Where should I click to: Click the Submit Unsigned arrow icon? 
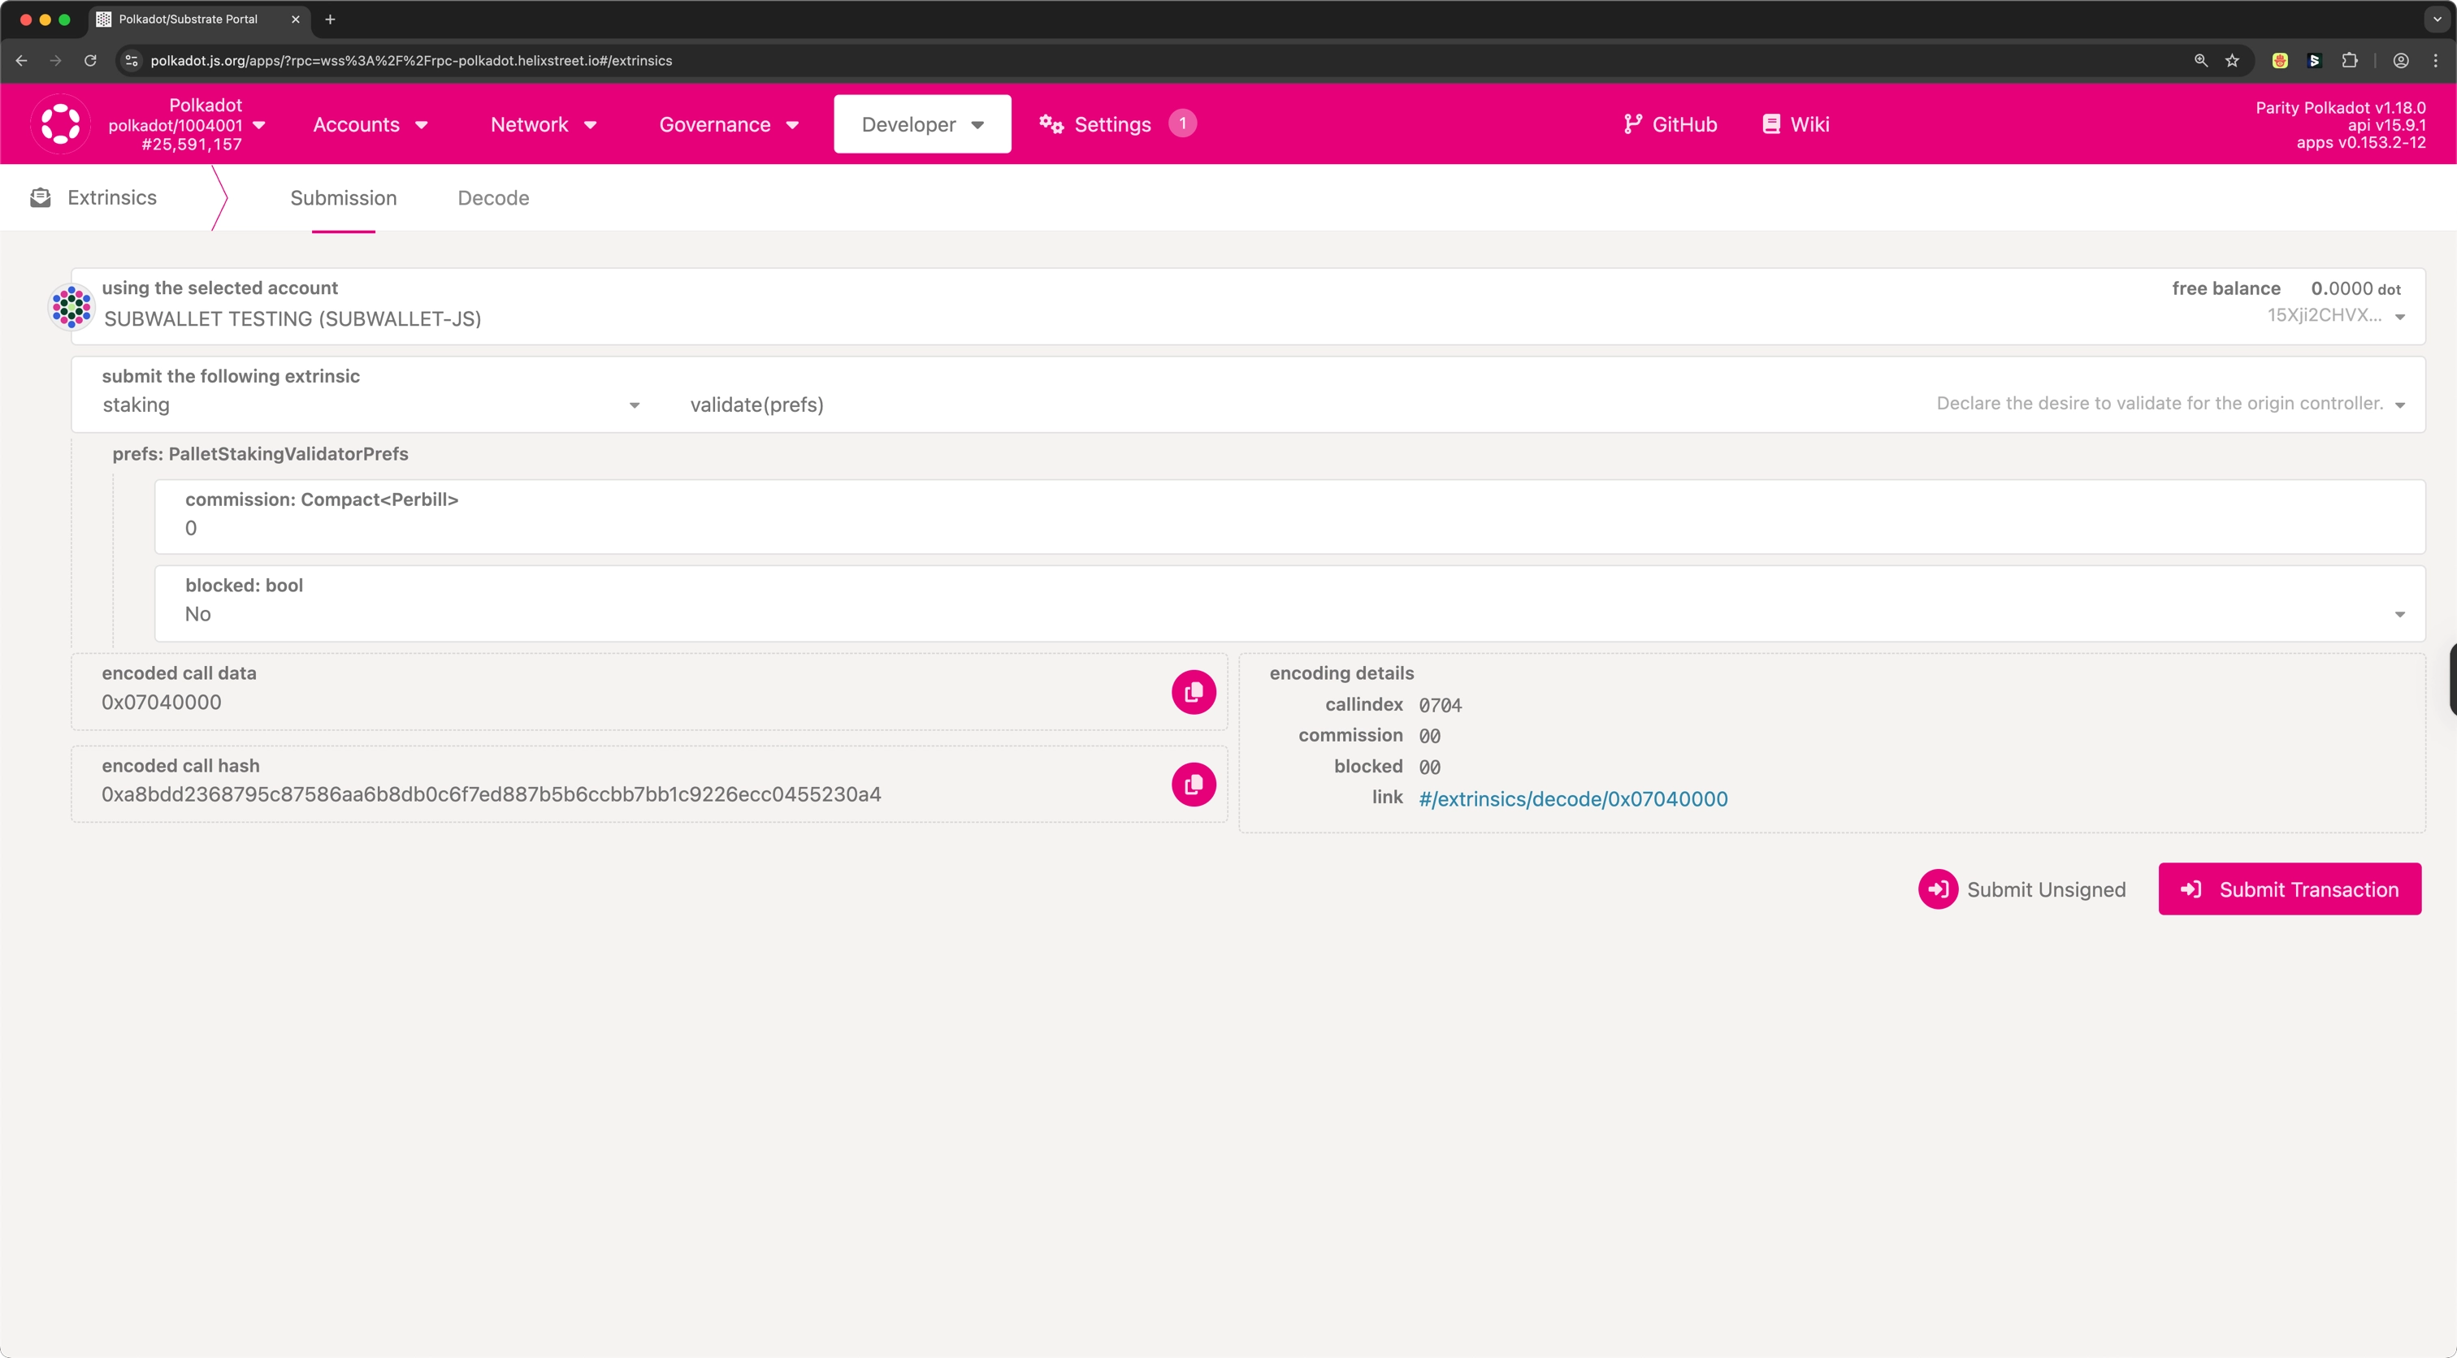(x=1938, y=889)
